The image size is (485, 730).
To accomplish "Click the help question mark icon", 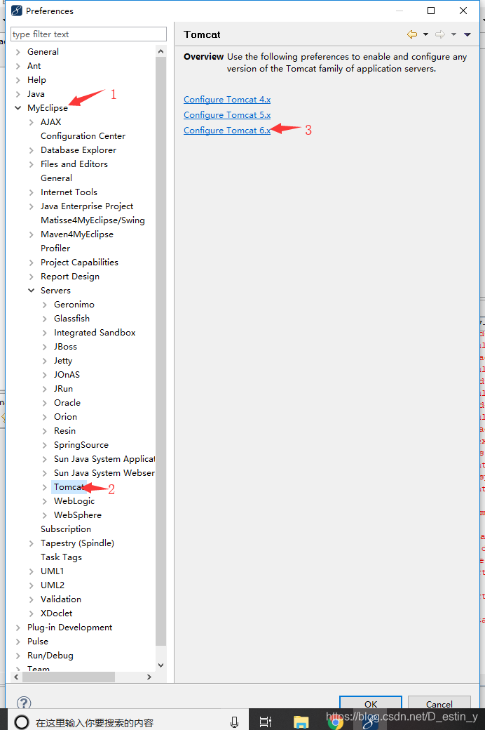I will (24, 702).
